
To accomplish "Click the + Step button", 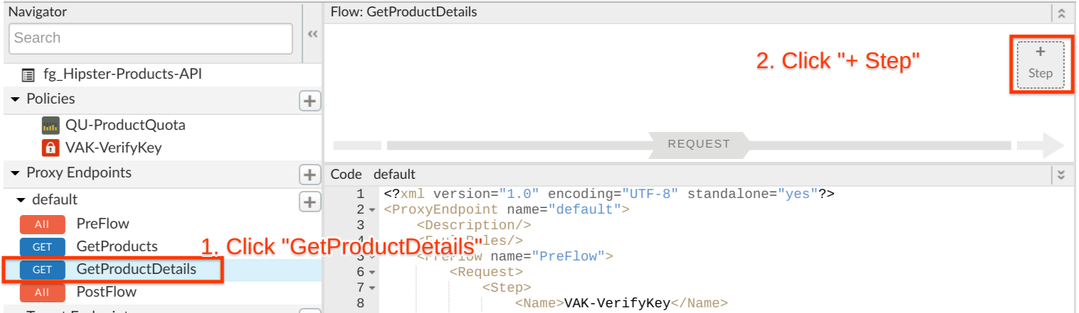I will tap(1041, 64).
